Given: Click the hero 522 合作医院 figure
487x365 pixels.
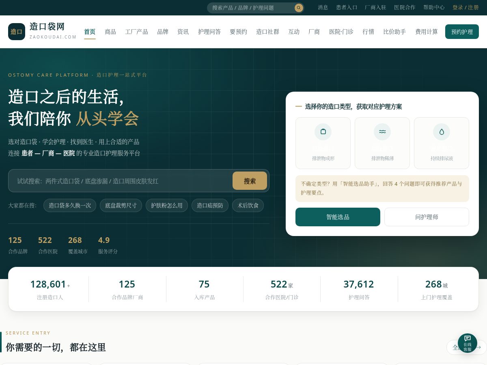Looking at the screenshot, I should [47, 245].
